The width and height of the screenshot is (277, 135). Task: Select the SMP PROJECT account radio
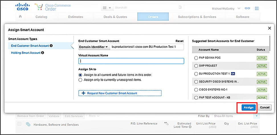[196, 66]
